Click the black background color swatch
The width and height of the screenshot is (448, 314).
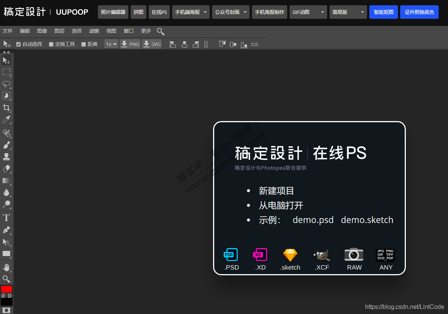click(6, 302)
